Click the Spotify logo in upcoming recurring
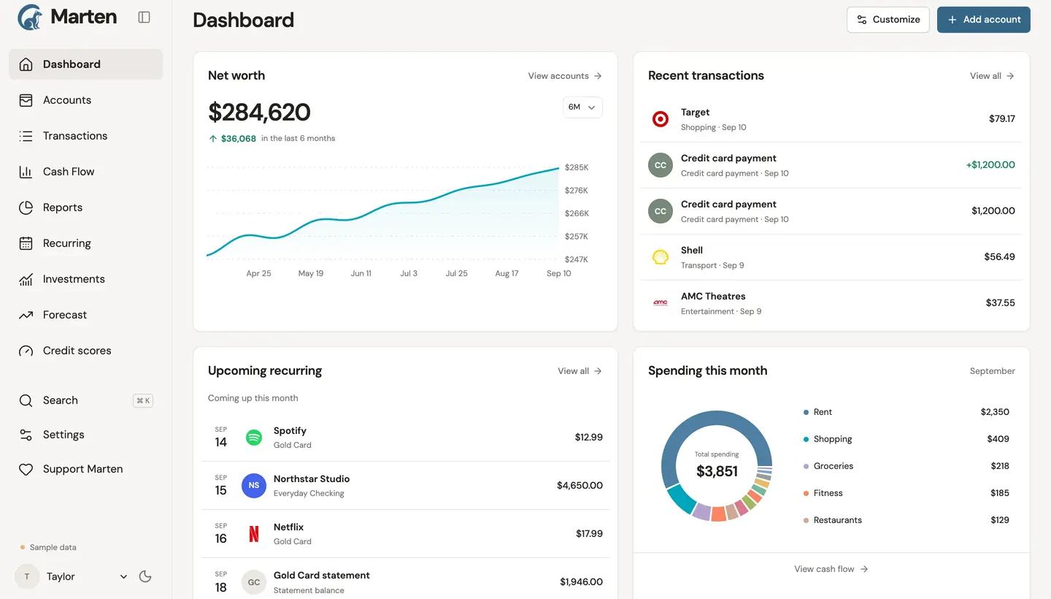The width and height of the screenshot is (1051, 599). pyautogui.click(x=254, y=438)
